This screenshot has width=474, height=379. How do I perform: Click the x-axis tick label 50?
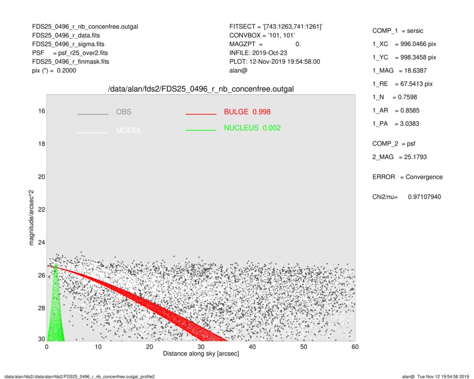pyautogui.click(x=304, y=347)
